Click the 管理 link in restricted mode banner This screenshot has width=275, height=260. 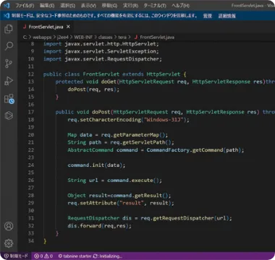point(208,16)
